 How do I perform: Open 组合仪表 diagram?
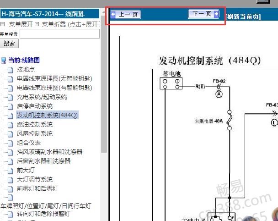(29, 143)
